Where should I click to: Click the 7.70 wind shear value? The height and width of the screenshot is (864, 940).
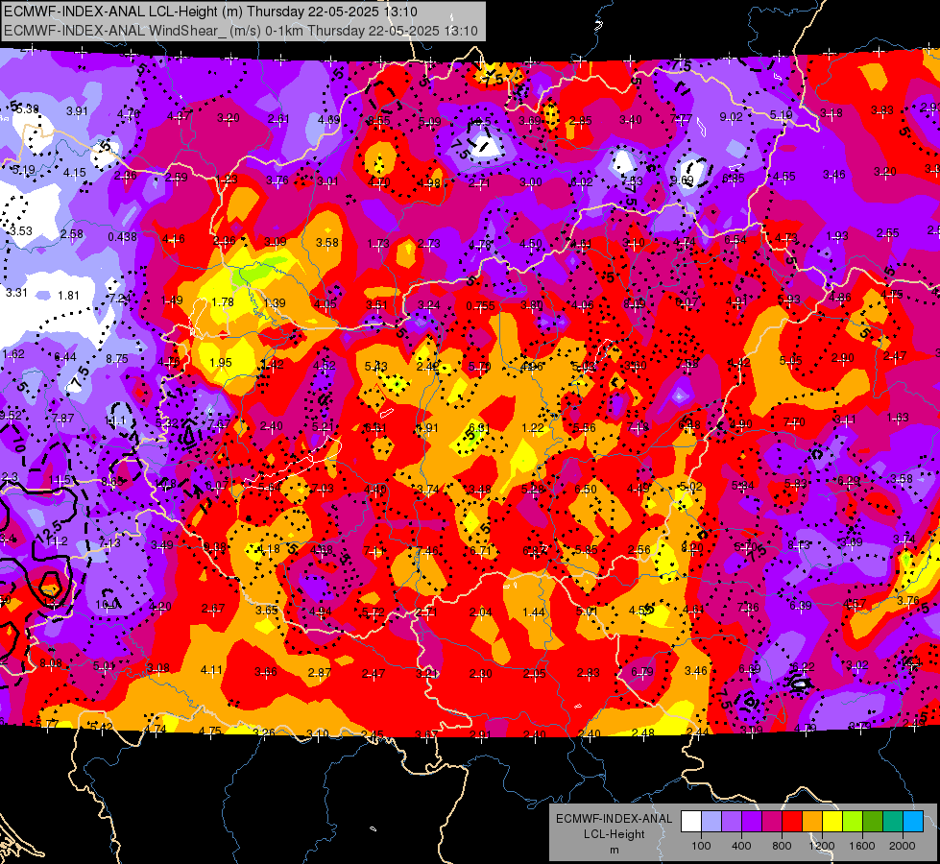point(794,422)
